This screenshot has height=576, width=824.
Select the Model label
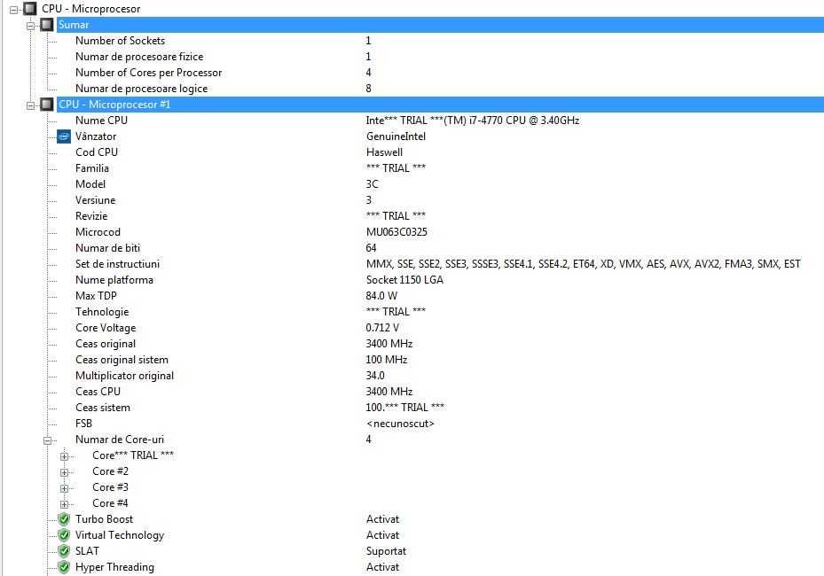tap(90, 184)
